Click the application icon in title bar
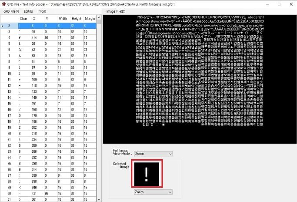This screenshot has height=202, width=297. [x=3, y=4]
